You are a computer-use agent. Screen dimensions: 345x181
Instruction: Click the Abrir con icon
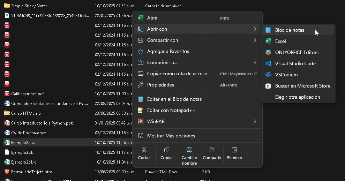(x=141, y=29)
